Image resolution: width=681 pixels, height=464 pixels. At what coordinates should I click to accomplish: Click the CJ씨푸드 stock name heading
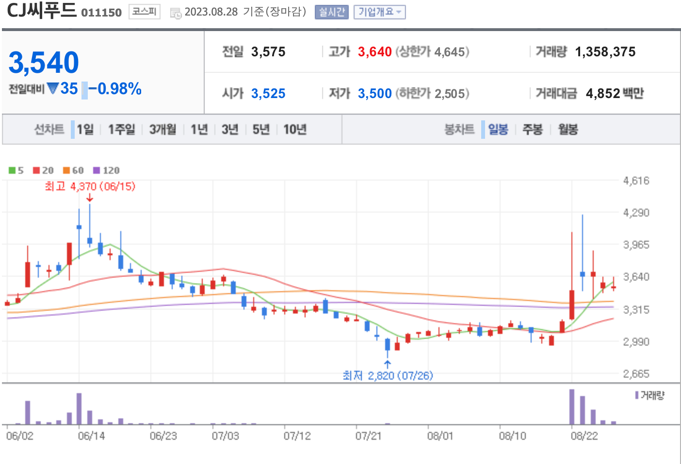42,10
